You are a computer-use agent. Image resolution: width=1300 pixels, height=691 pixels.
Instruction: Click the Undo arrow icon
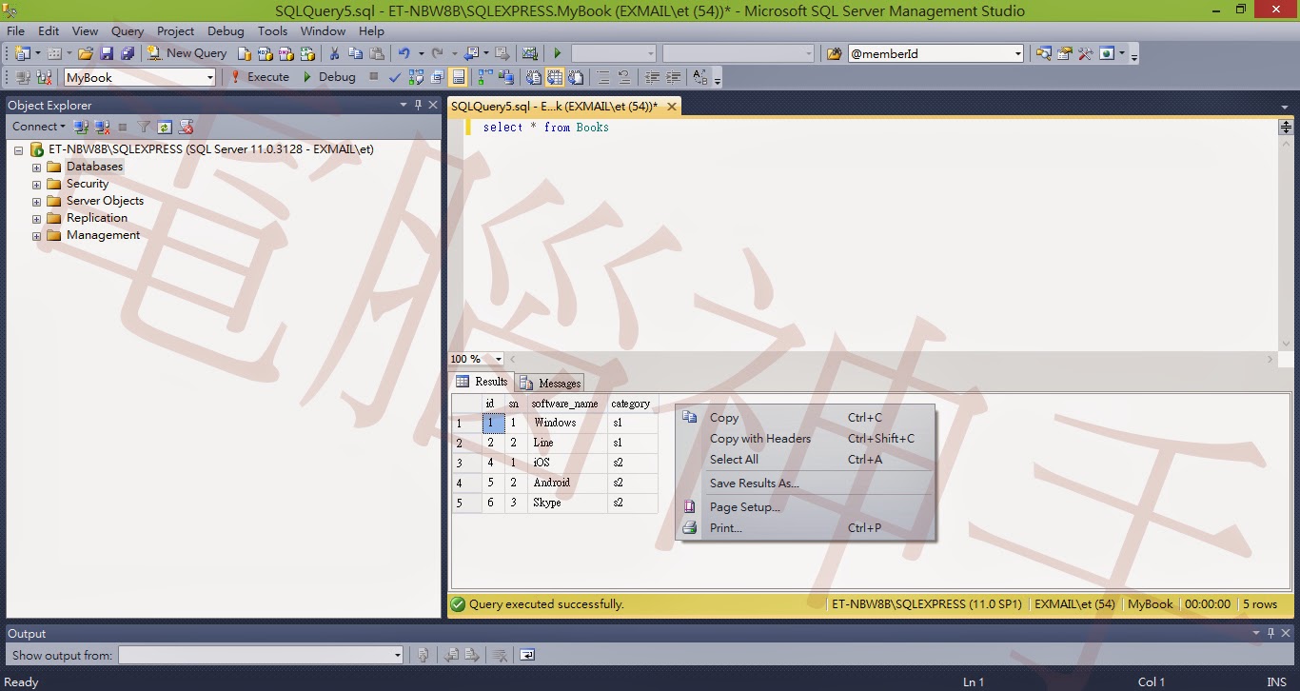tap(404, 53)
